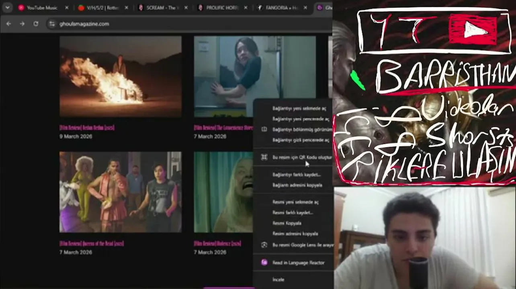The height and width of the screenshot is (289, 516).
Task: Switch to the YouTube Music tab
Action: tap(43, 8)
